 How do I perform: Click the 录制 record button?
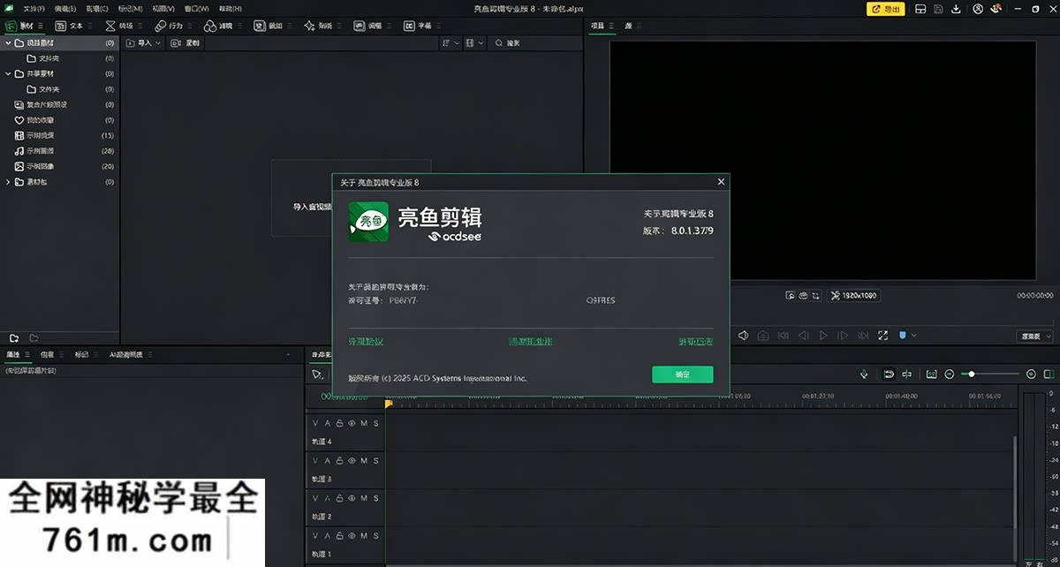(x=185, y=42)
